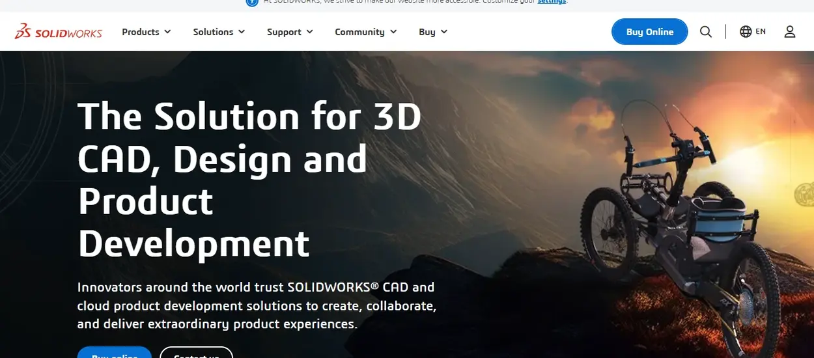Screen dimensions: 814x358
Task: Click the outlined Contact us button
Action: click(x=196, y=353)
